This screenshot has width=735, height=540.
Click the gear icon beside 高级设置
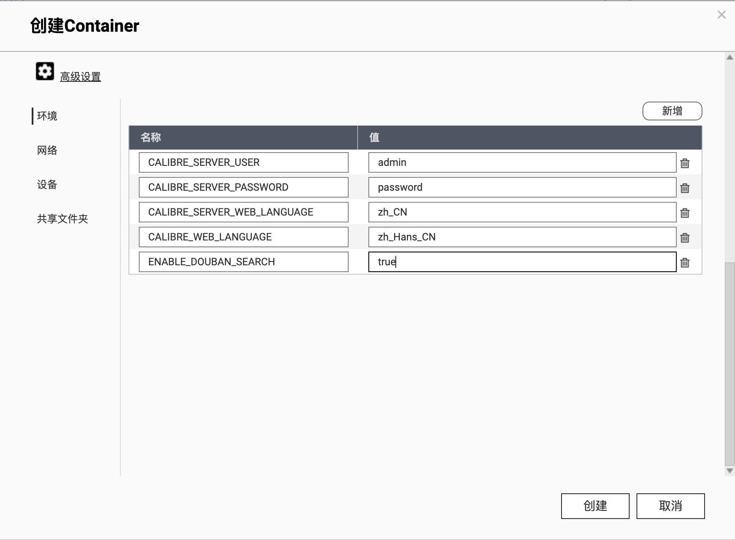coord(45,71)
